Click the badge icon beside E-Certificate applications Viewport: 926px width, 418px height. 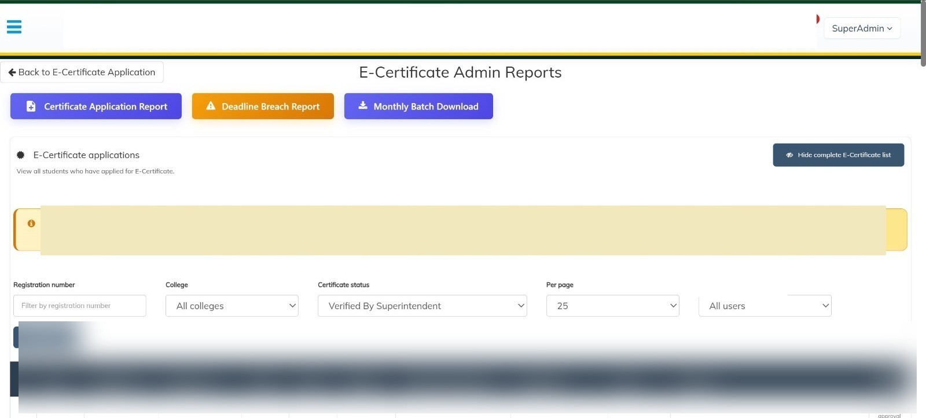coord(21,155)
